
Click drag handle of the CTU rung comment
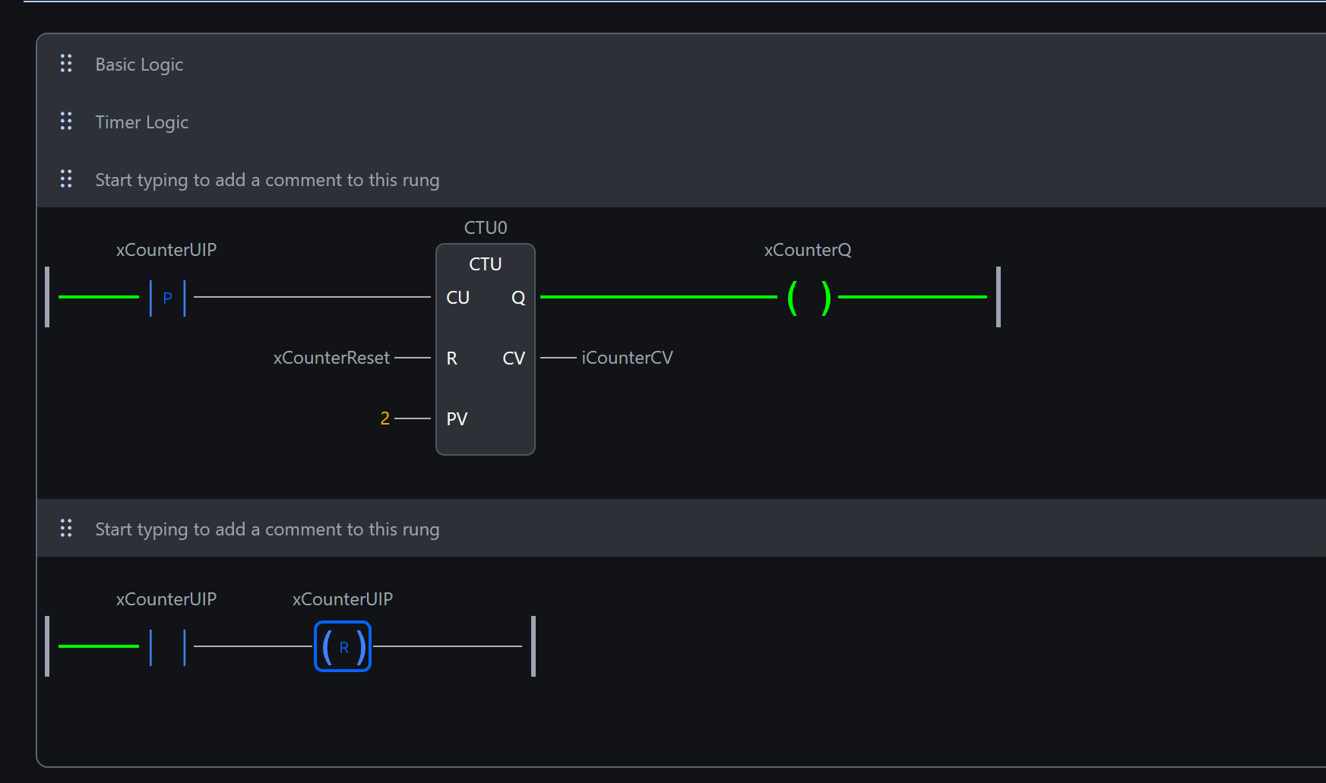click(x=66, y=179)
